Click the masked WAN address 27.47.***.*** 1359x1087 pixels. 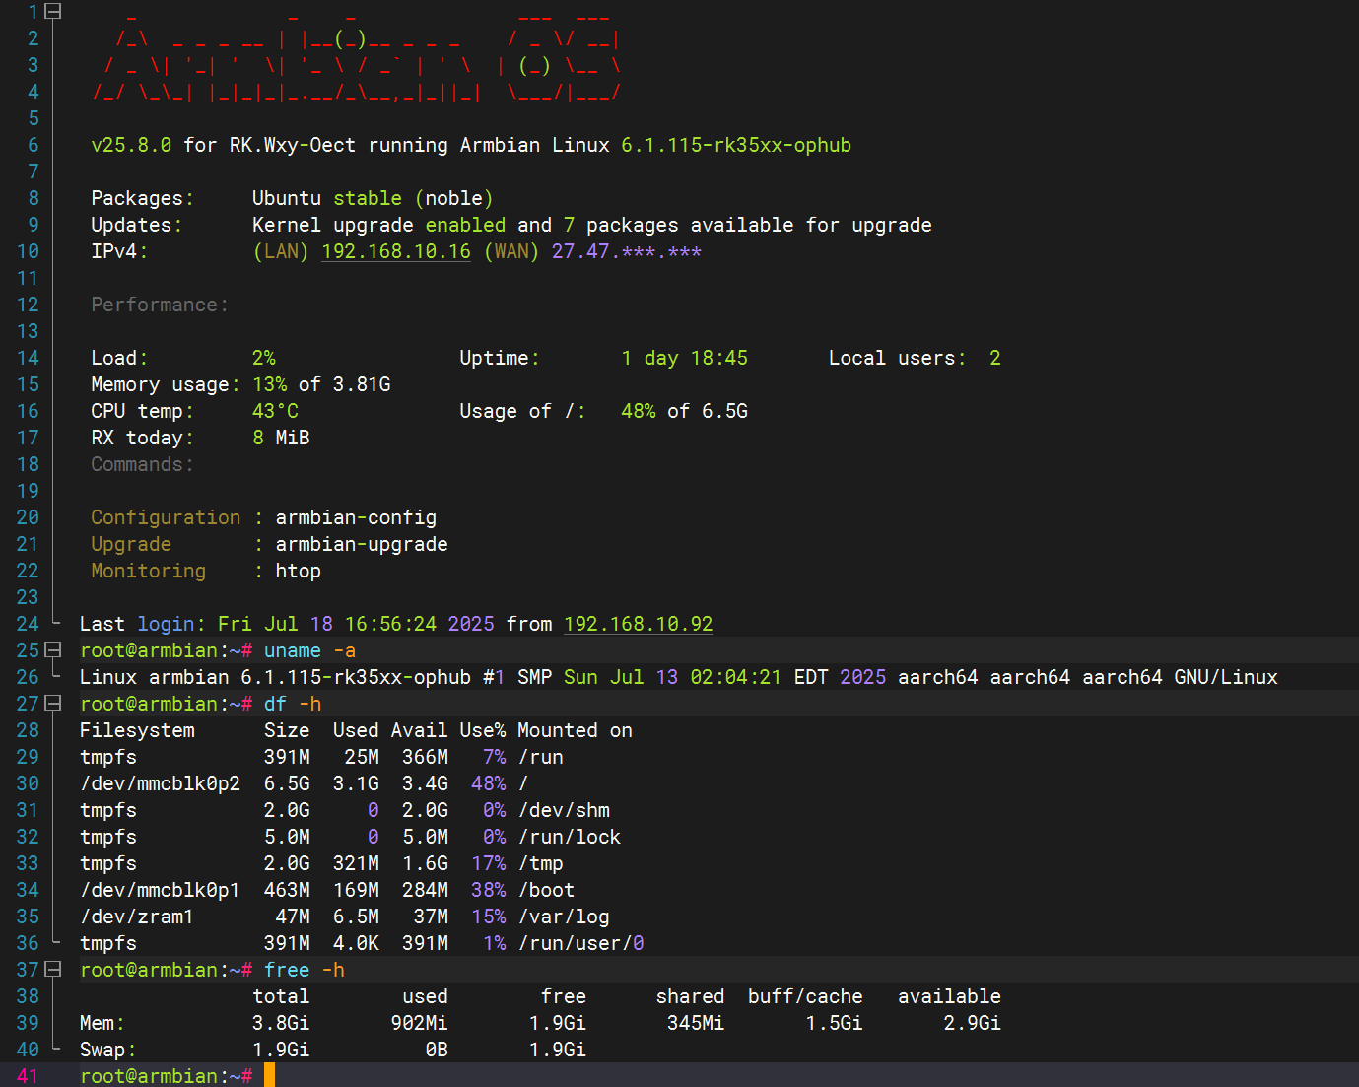click(626, 252)
